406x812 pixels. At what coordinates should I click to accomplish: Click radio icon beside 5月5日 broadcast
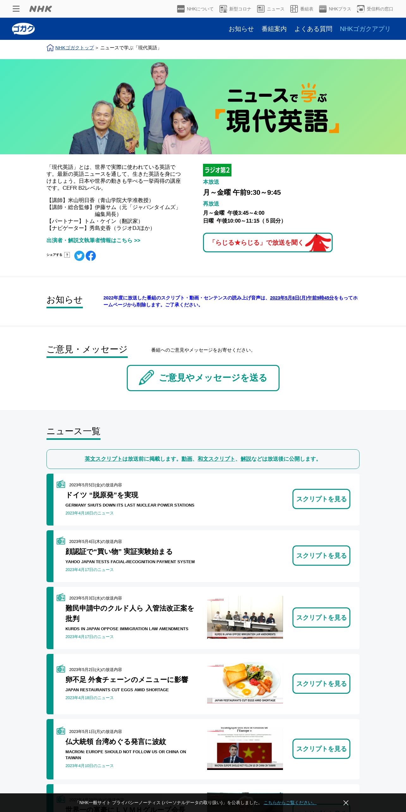click(x=61, y=484)
